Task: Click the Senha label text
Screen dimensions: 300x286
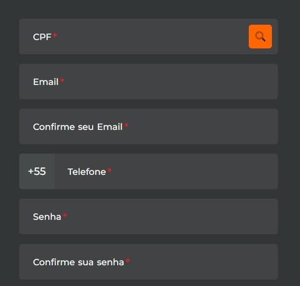Action: tap(47, 217)
